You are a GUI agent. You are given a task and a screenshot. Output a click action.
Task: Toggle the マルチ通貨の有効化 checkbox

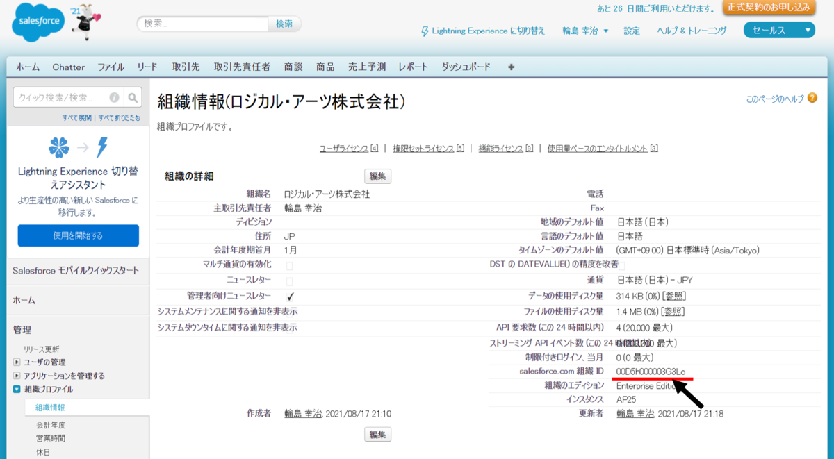point(289,265)
